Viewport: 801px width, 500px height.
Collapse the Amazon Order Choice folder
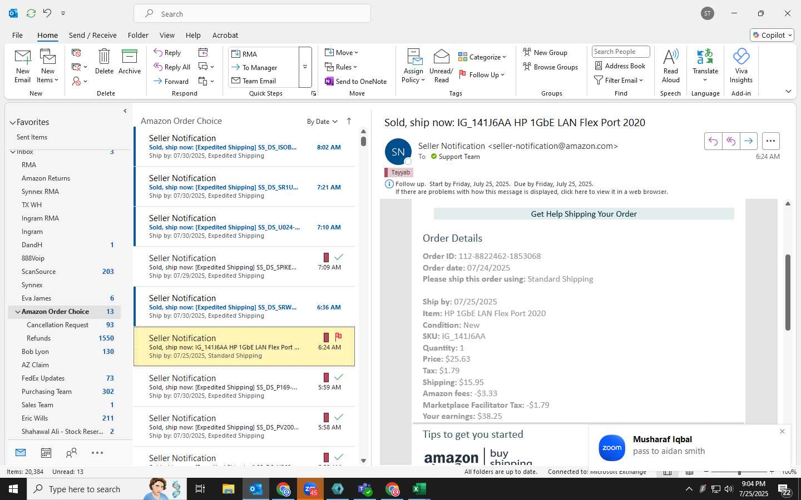pos(18,312)
